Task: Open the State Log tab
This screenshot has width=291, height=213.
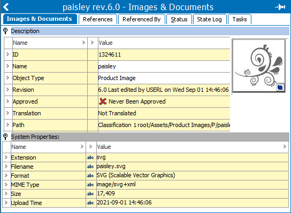Action: pyautogui.click(x=209, y=19)
